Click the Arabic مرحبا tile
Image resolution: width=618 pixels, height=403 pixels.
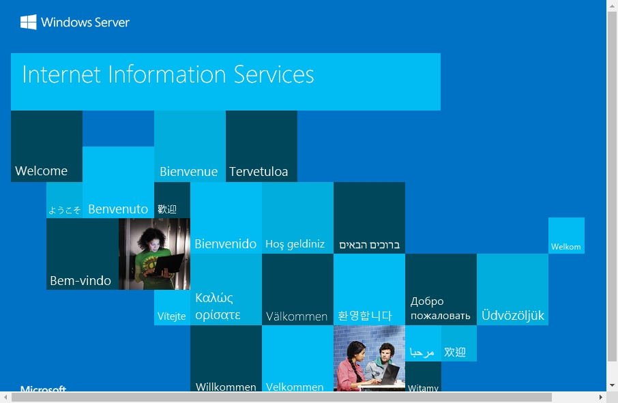coord(423,343)
